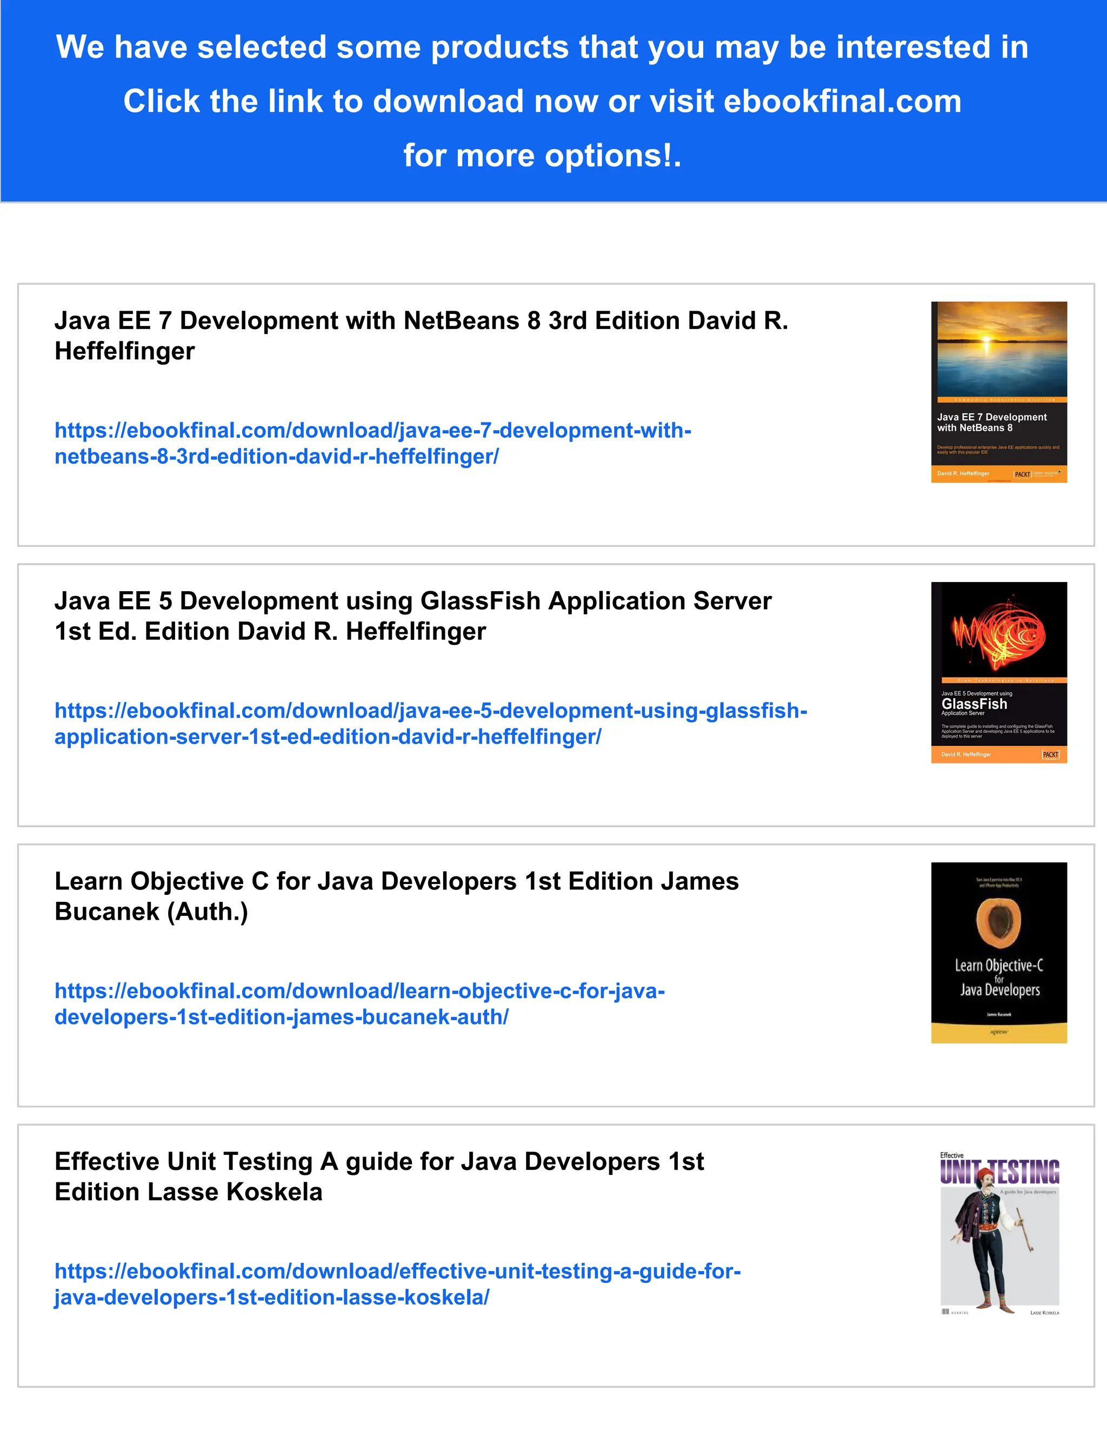
Task: Open the Java EE 5 GlassFish download link
Action: (431, 723)
